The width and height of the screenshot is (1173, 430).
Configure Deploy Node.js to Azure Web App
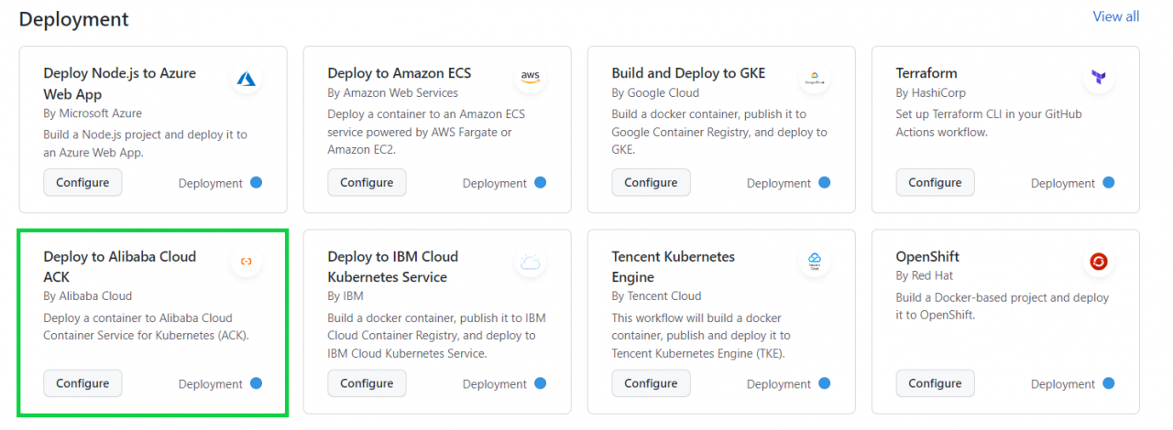(82, 182)
